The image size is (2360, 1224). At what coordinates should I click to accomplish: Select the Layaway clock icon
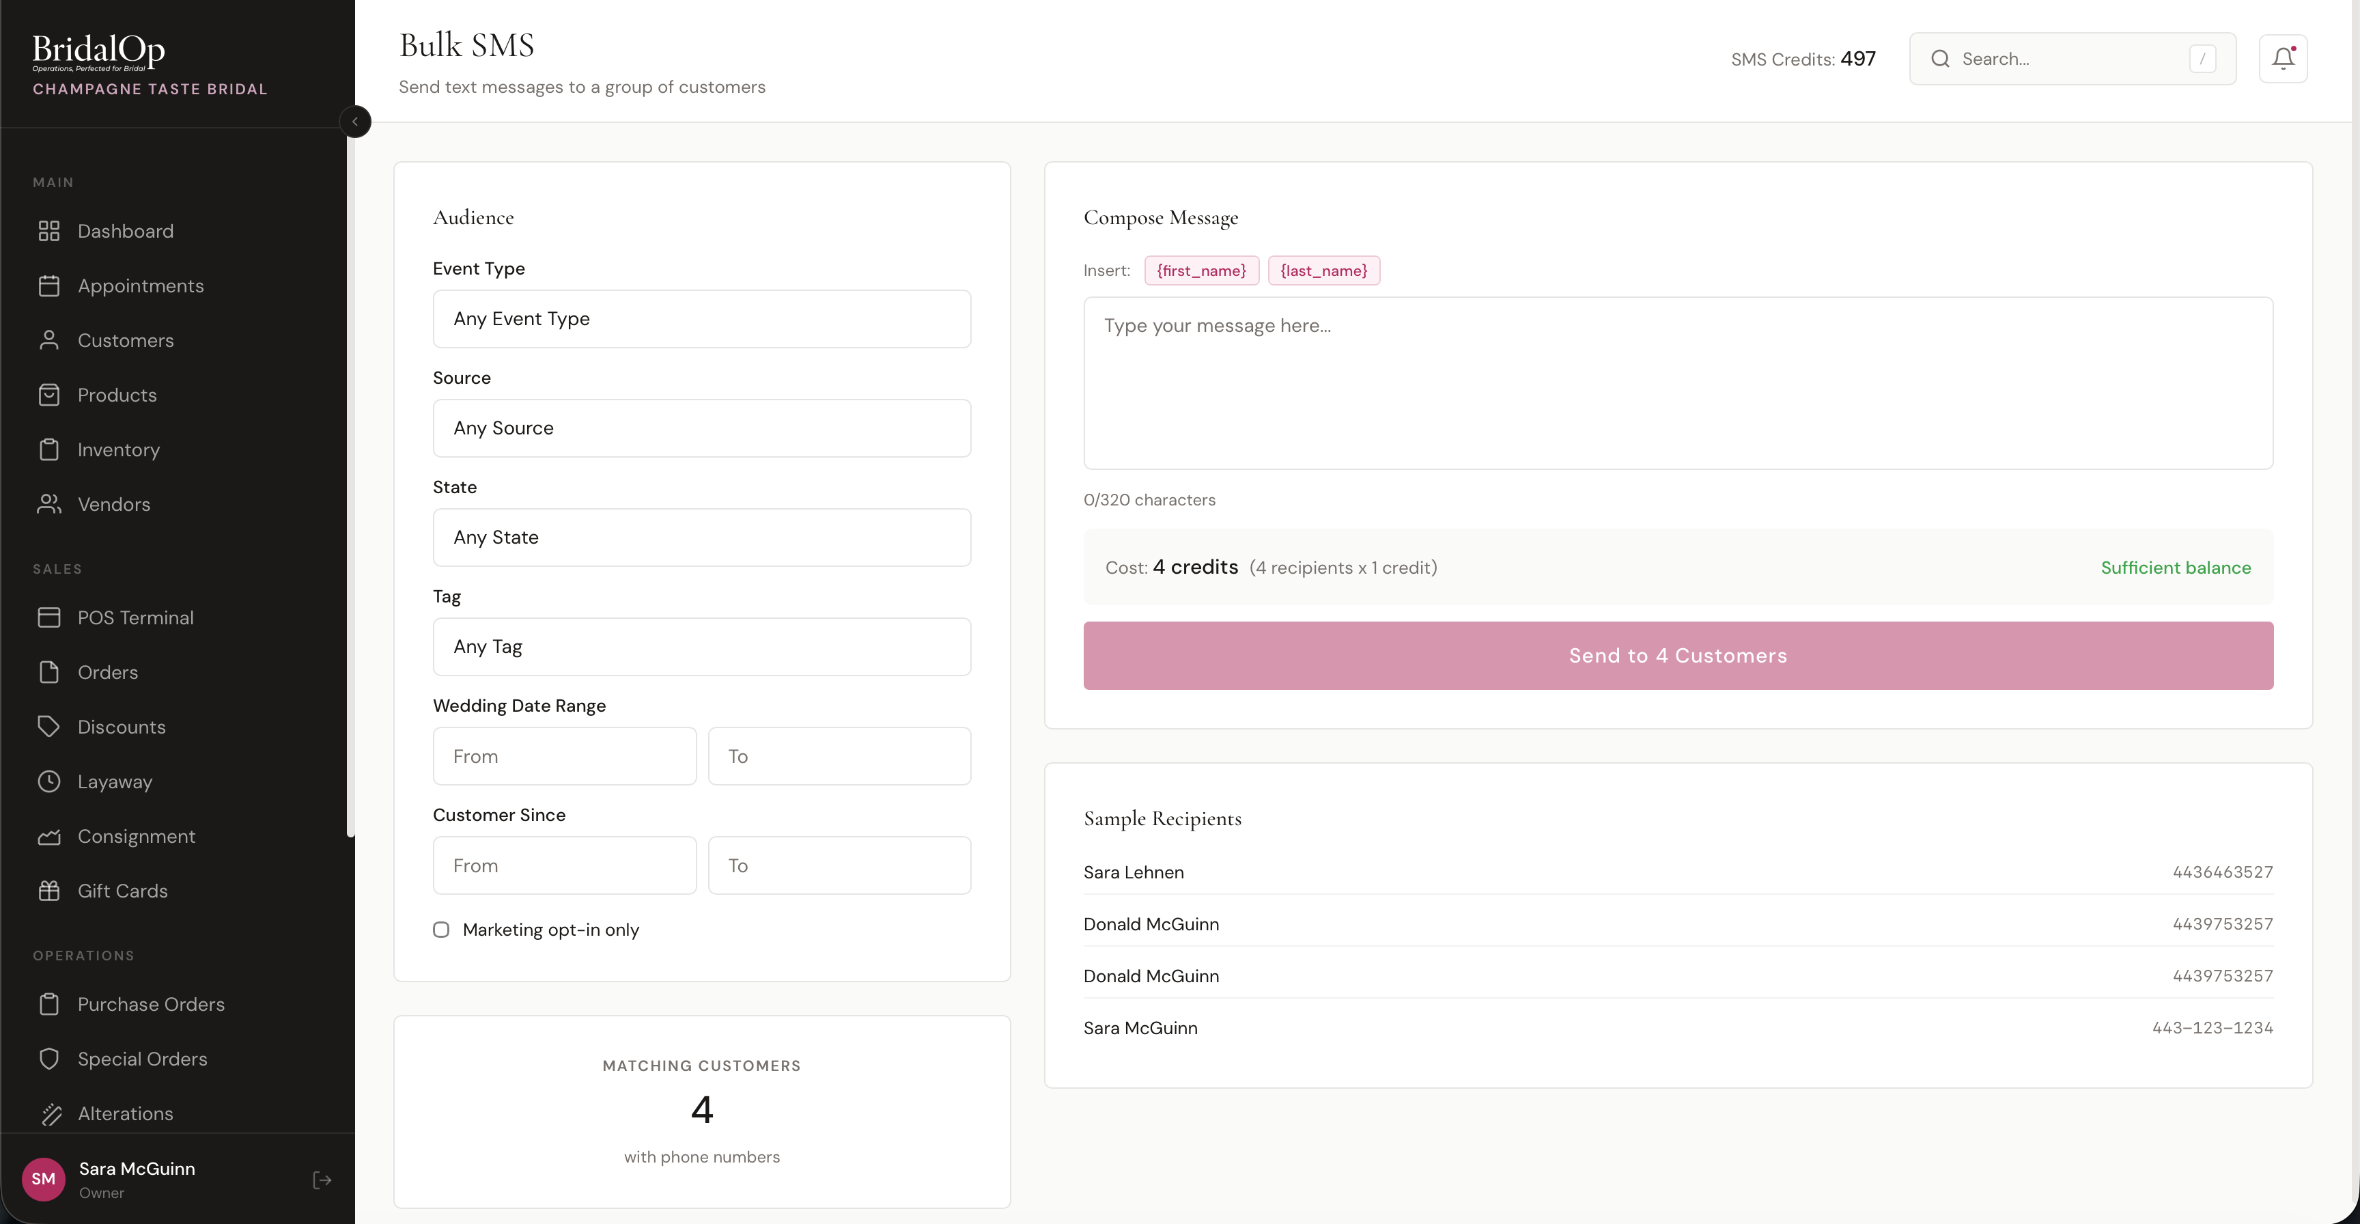(51, 781)
